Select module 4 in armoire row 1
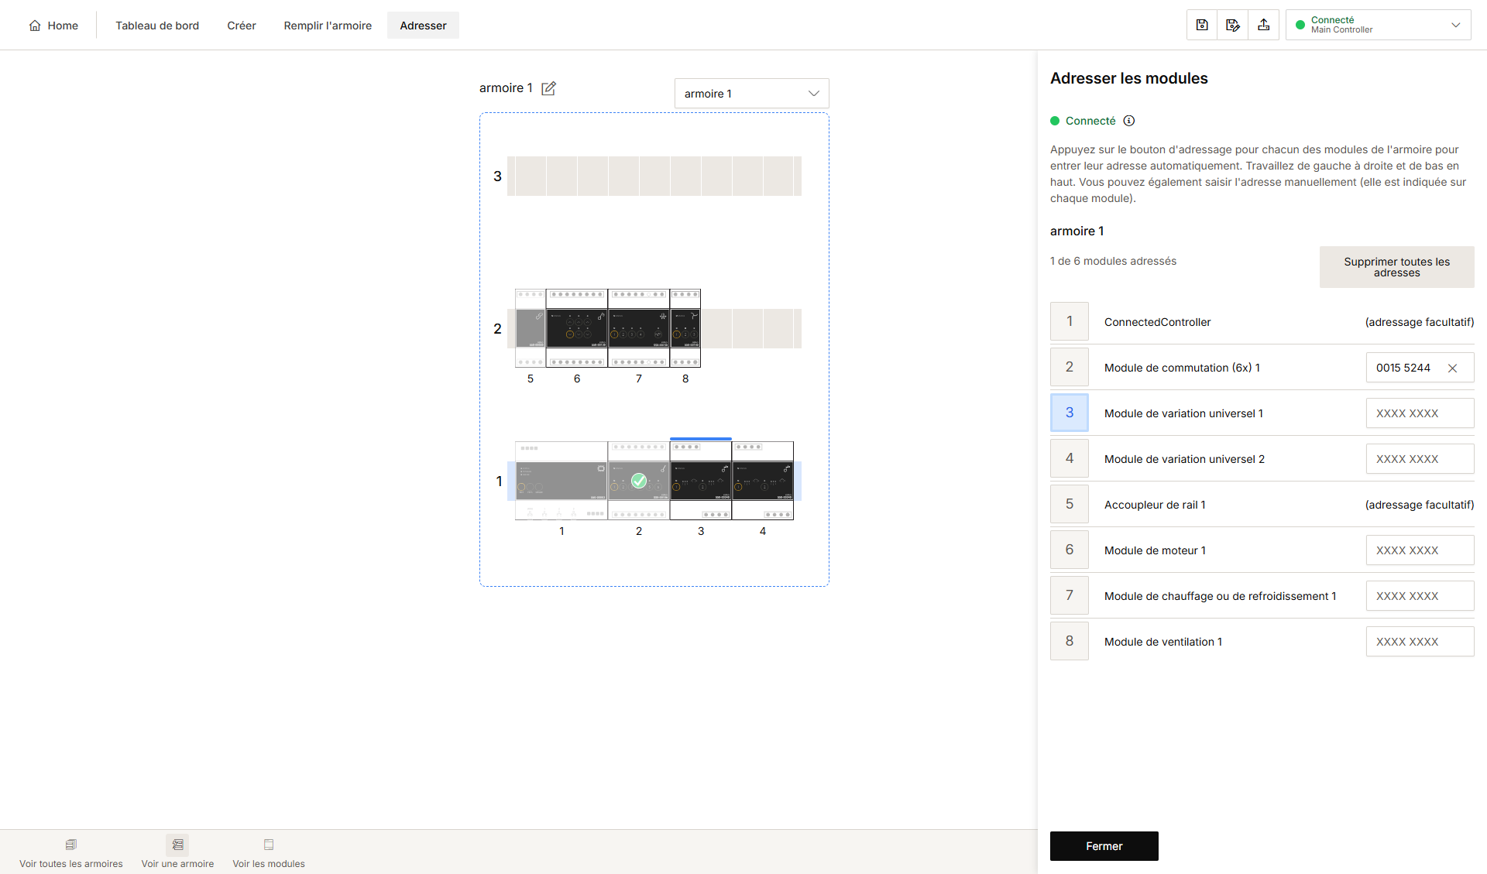The width and height of the screenshot is (1487, 874). point(763,481)
